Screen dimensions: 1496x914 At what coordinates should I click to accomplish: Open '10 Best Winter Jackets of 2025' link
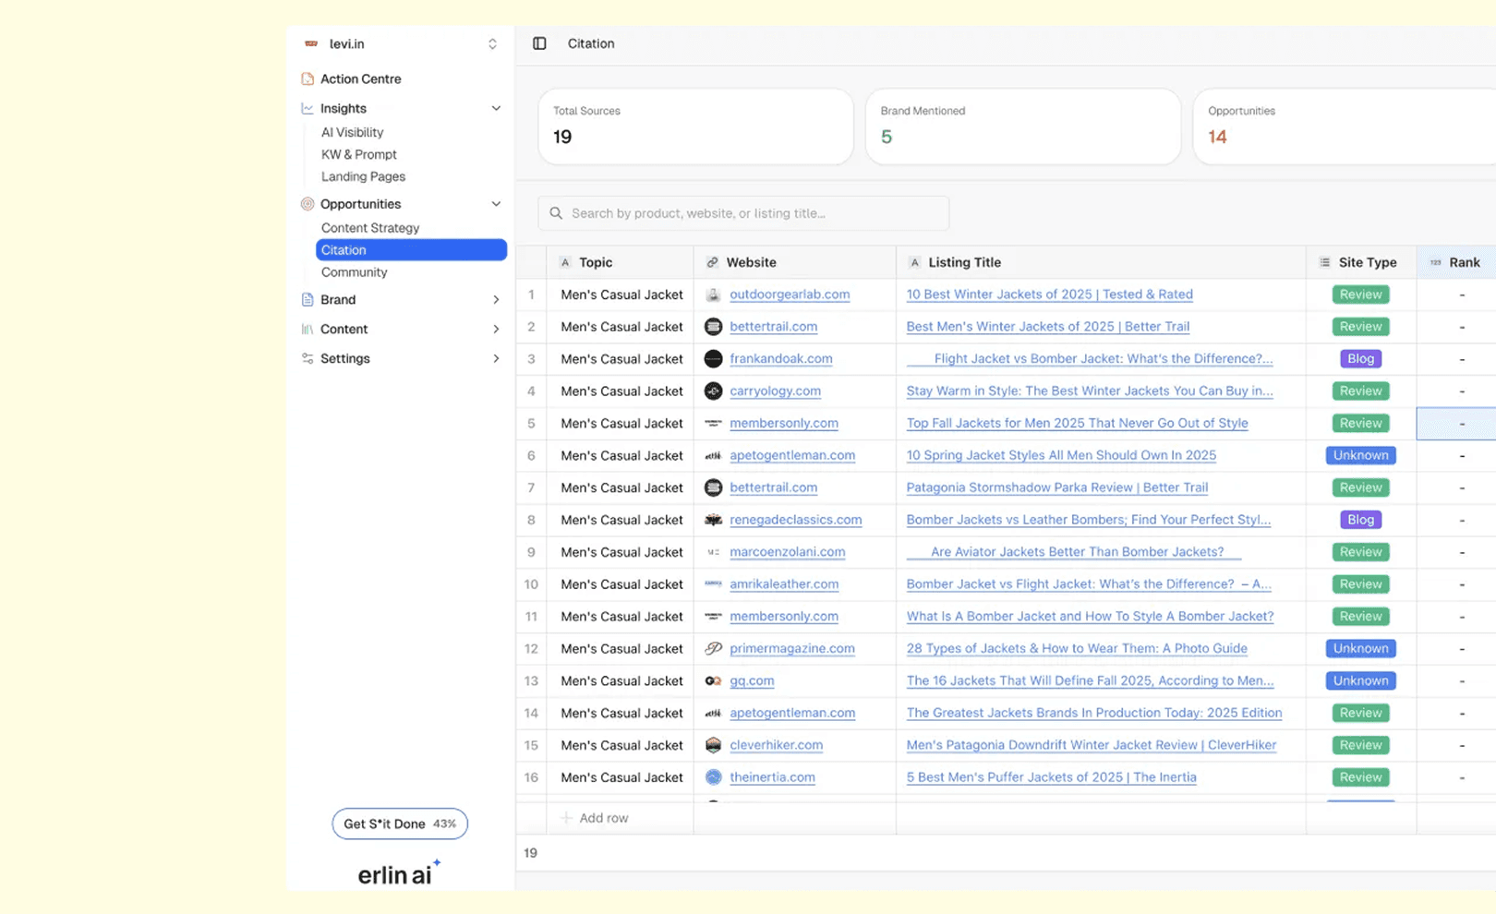click(1049, 295)
